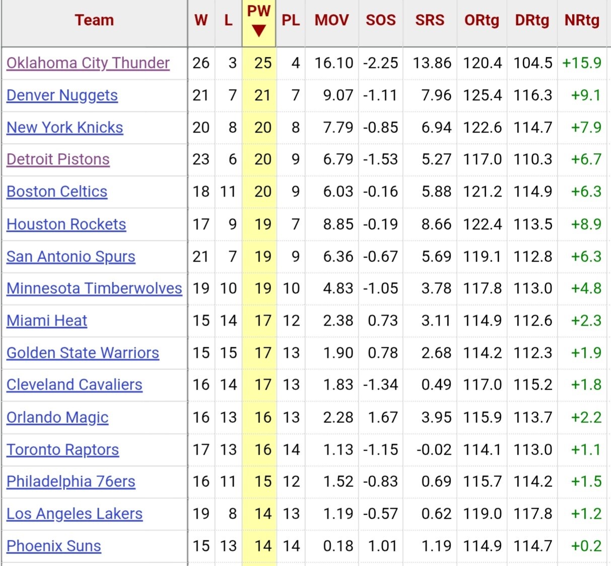Open Phoenix Suns team link
The image size is (611, 566).
(x=53, y=546)
